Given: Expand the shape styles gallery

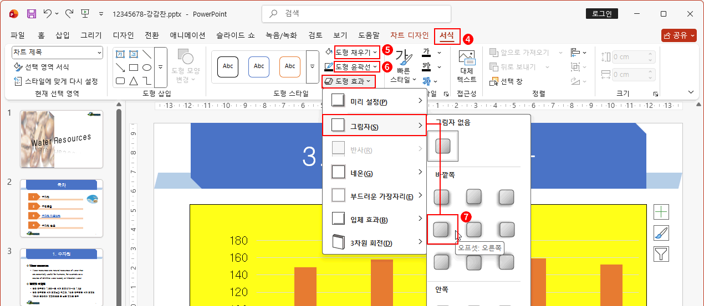Looking at the screenshot, I should point(312,67).
